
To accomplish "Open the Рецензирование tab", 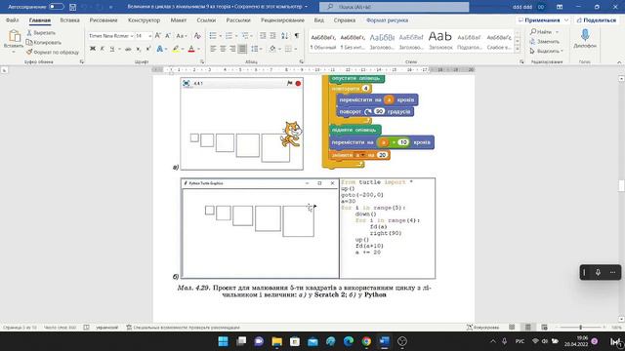I will [282, 19].
